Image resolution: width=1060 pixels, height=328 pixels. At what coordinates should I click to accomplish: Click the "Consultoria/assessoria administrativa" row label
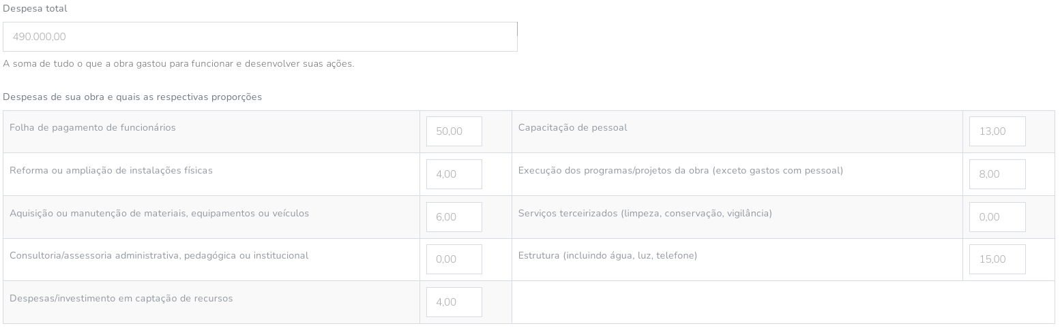[x=159, y=255]
